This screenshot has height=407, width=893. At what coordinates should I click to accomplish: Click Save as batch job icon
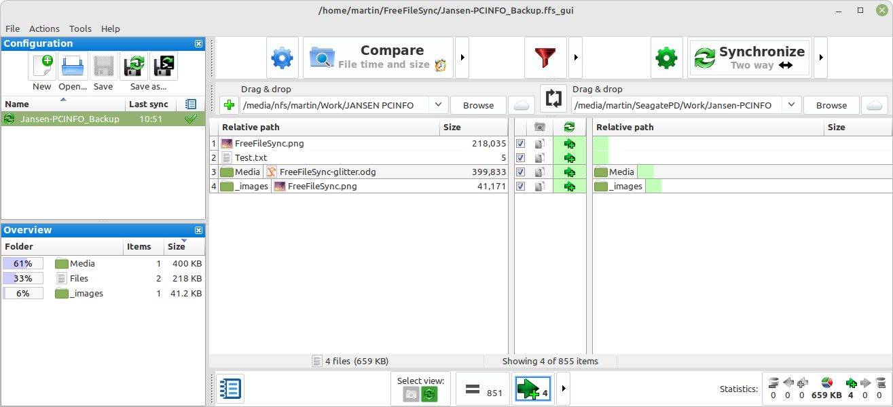click(x=164, y=66)
